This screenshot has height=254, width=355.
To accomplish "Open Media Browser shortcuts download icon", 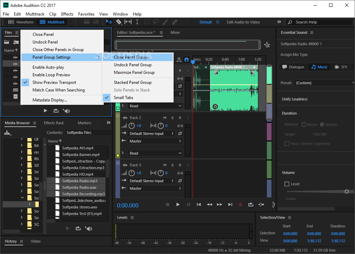I will pos(8,133).
